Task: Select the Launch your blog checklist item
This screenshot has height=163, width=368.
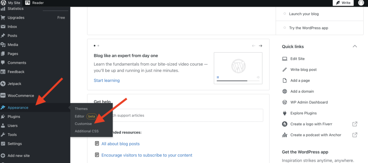Action: pos(304,14)
